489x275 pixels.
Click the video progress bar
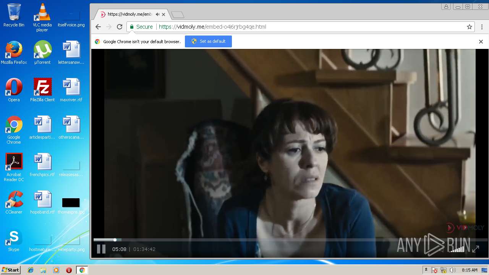pyautogui.click(x=290, y=240)
